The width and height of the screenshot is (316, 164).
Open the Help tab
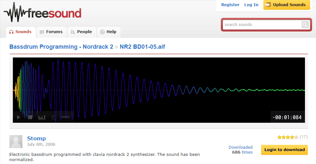(108, 32)
